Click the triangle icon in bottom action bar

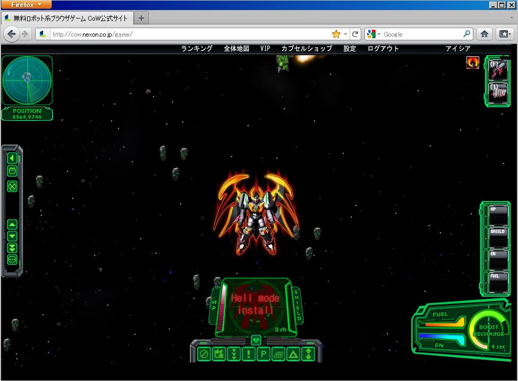(293, 354)
